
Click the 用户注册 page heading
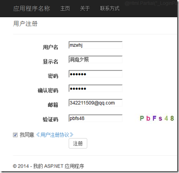click(x=25, y=24)
